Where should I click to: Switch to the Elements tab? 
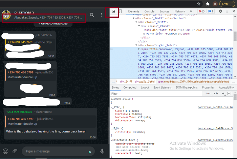(134, 11)
